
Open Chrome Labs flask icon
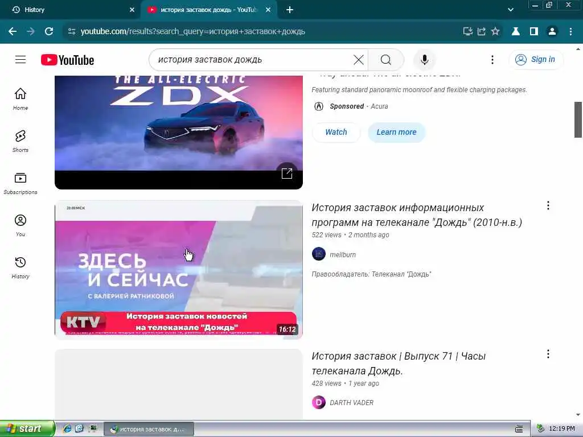coord(516,32)
